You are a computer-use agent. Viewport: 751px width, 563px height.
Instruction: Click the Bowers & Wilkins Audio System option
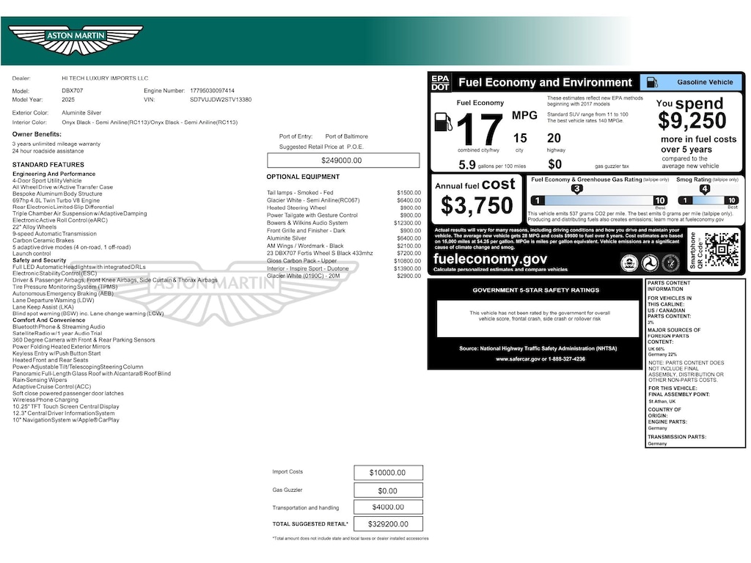pyautogui.click(x=307, y=223)
